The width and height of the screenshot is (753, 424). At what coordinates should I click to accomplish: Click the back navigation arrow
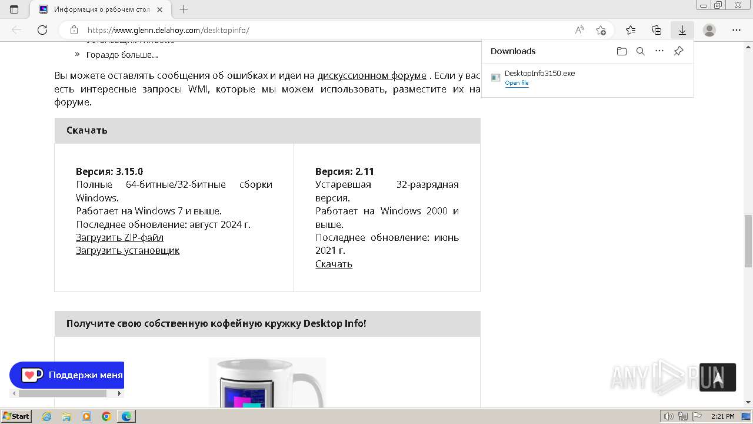coord(16,30)
